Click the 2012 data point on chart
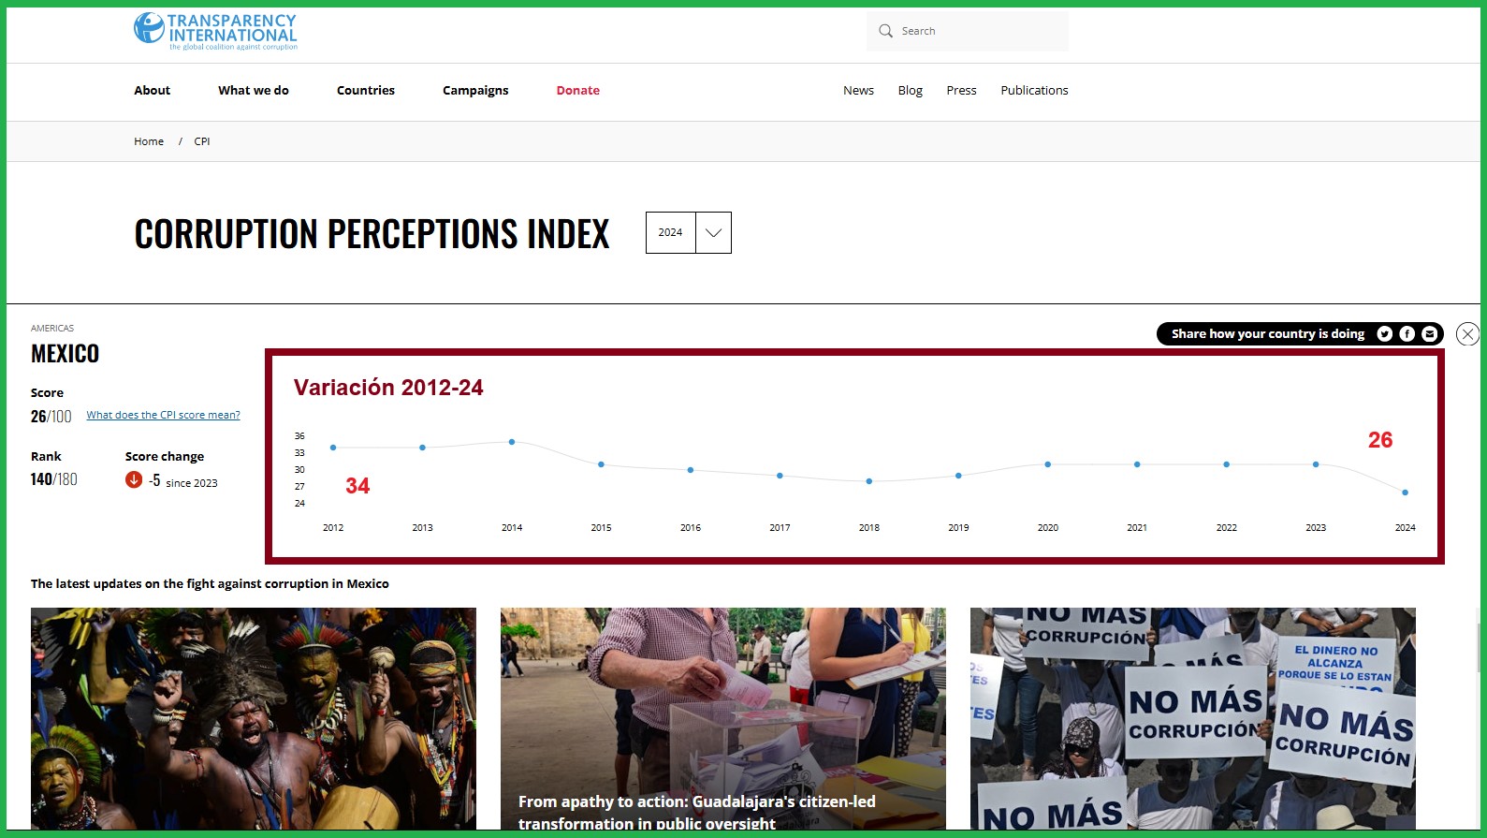The height and width of the screenshot is (838, 1487). pos(333,448)
